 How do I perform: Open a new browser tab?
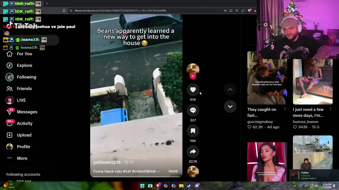click(47, 3)
